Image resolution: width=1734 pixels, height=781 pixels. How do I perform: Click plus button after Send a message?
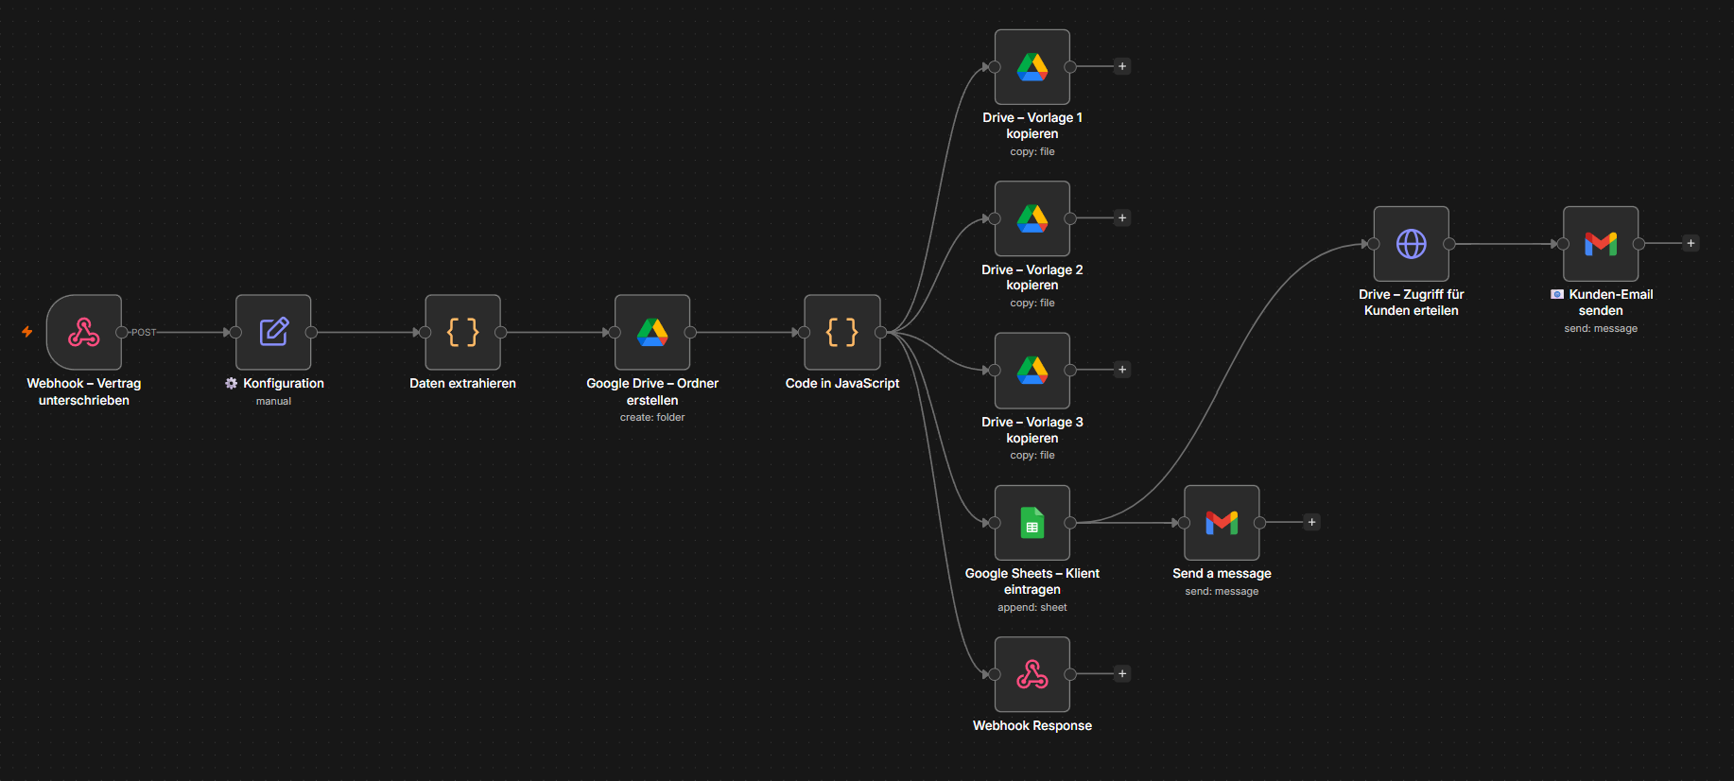pos(1311,522)
